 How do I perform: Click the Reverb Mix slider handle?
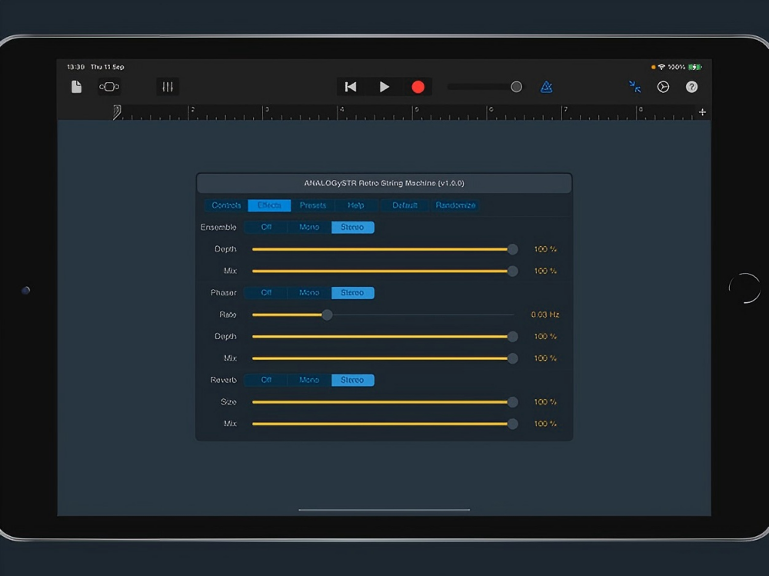pos(512,424)
